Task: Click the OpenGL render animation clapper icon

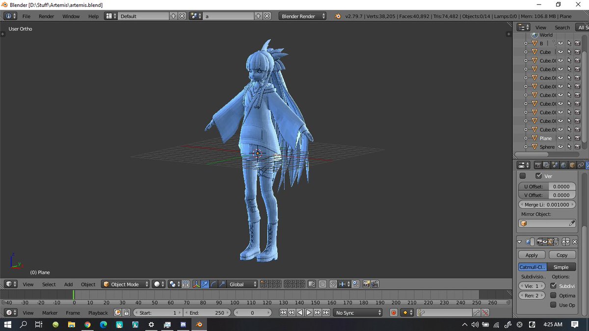Action: point(375,284)
